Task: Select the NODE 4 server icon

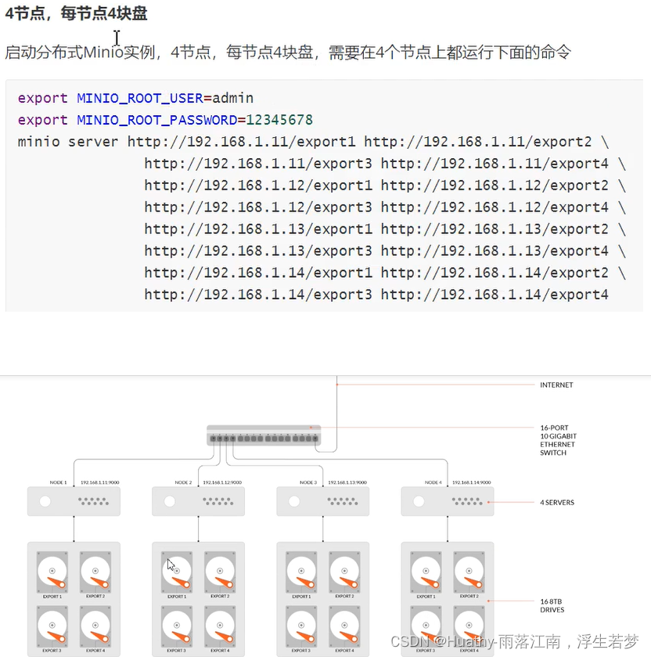Action: click(x=447, y=501)
